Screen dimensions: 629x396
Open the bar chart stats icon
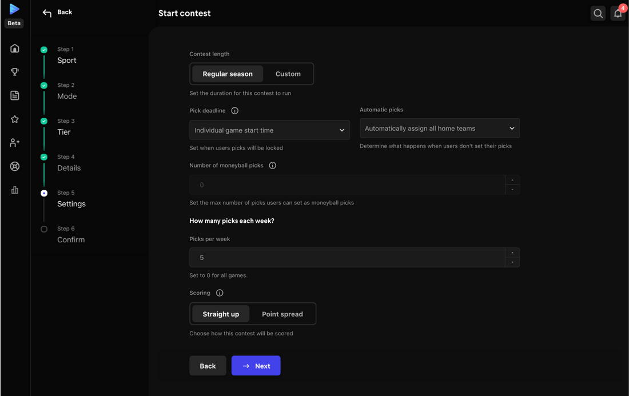(x=15, y=190)
